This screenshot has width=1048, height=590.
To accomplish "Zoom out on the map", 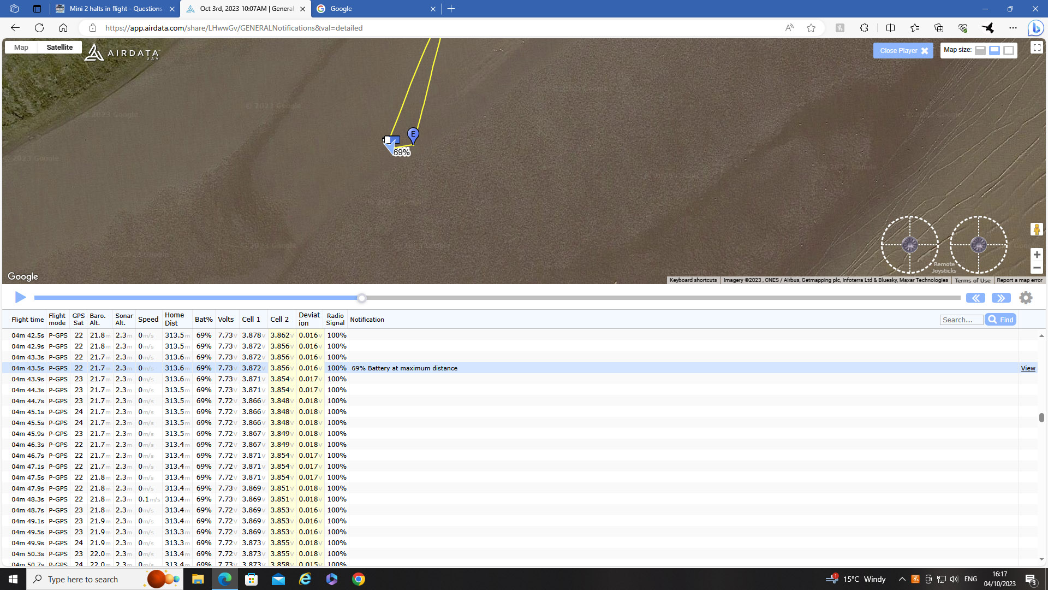I will pyautogui.click(x=1037, y=268).
